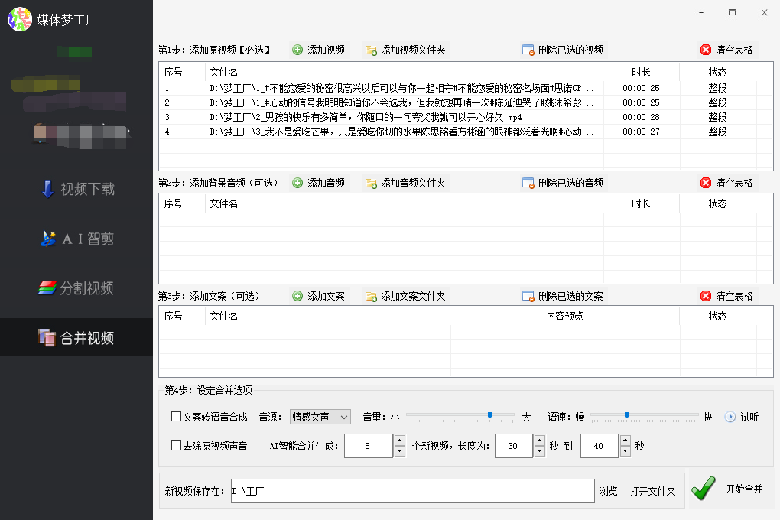Maximize the 媒体梦工厂 window
This screenshot has width=780, height=520.
(x=733, y=12)
